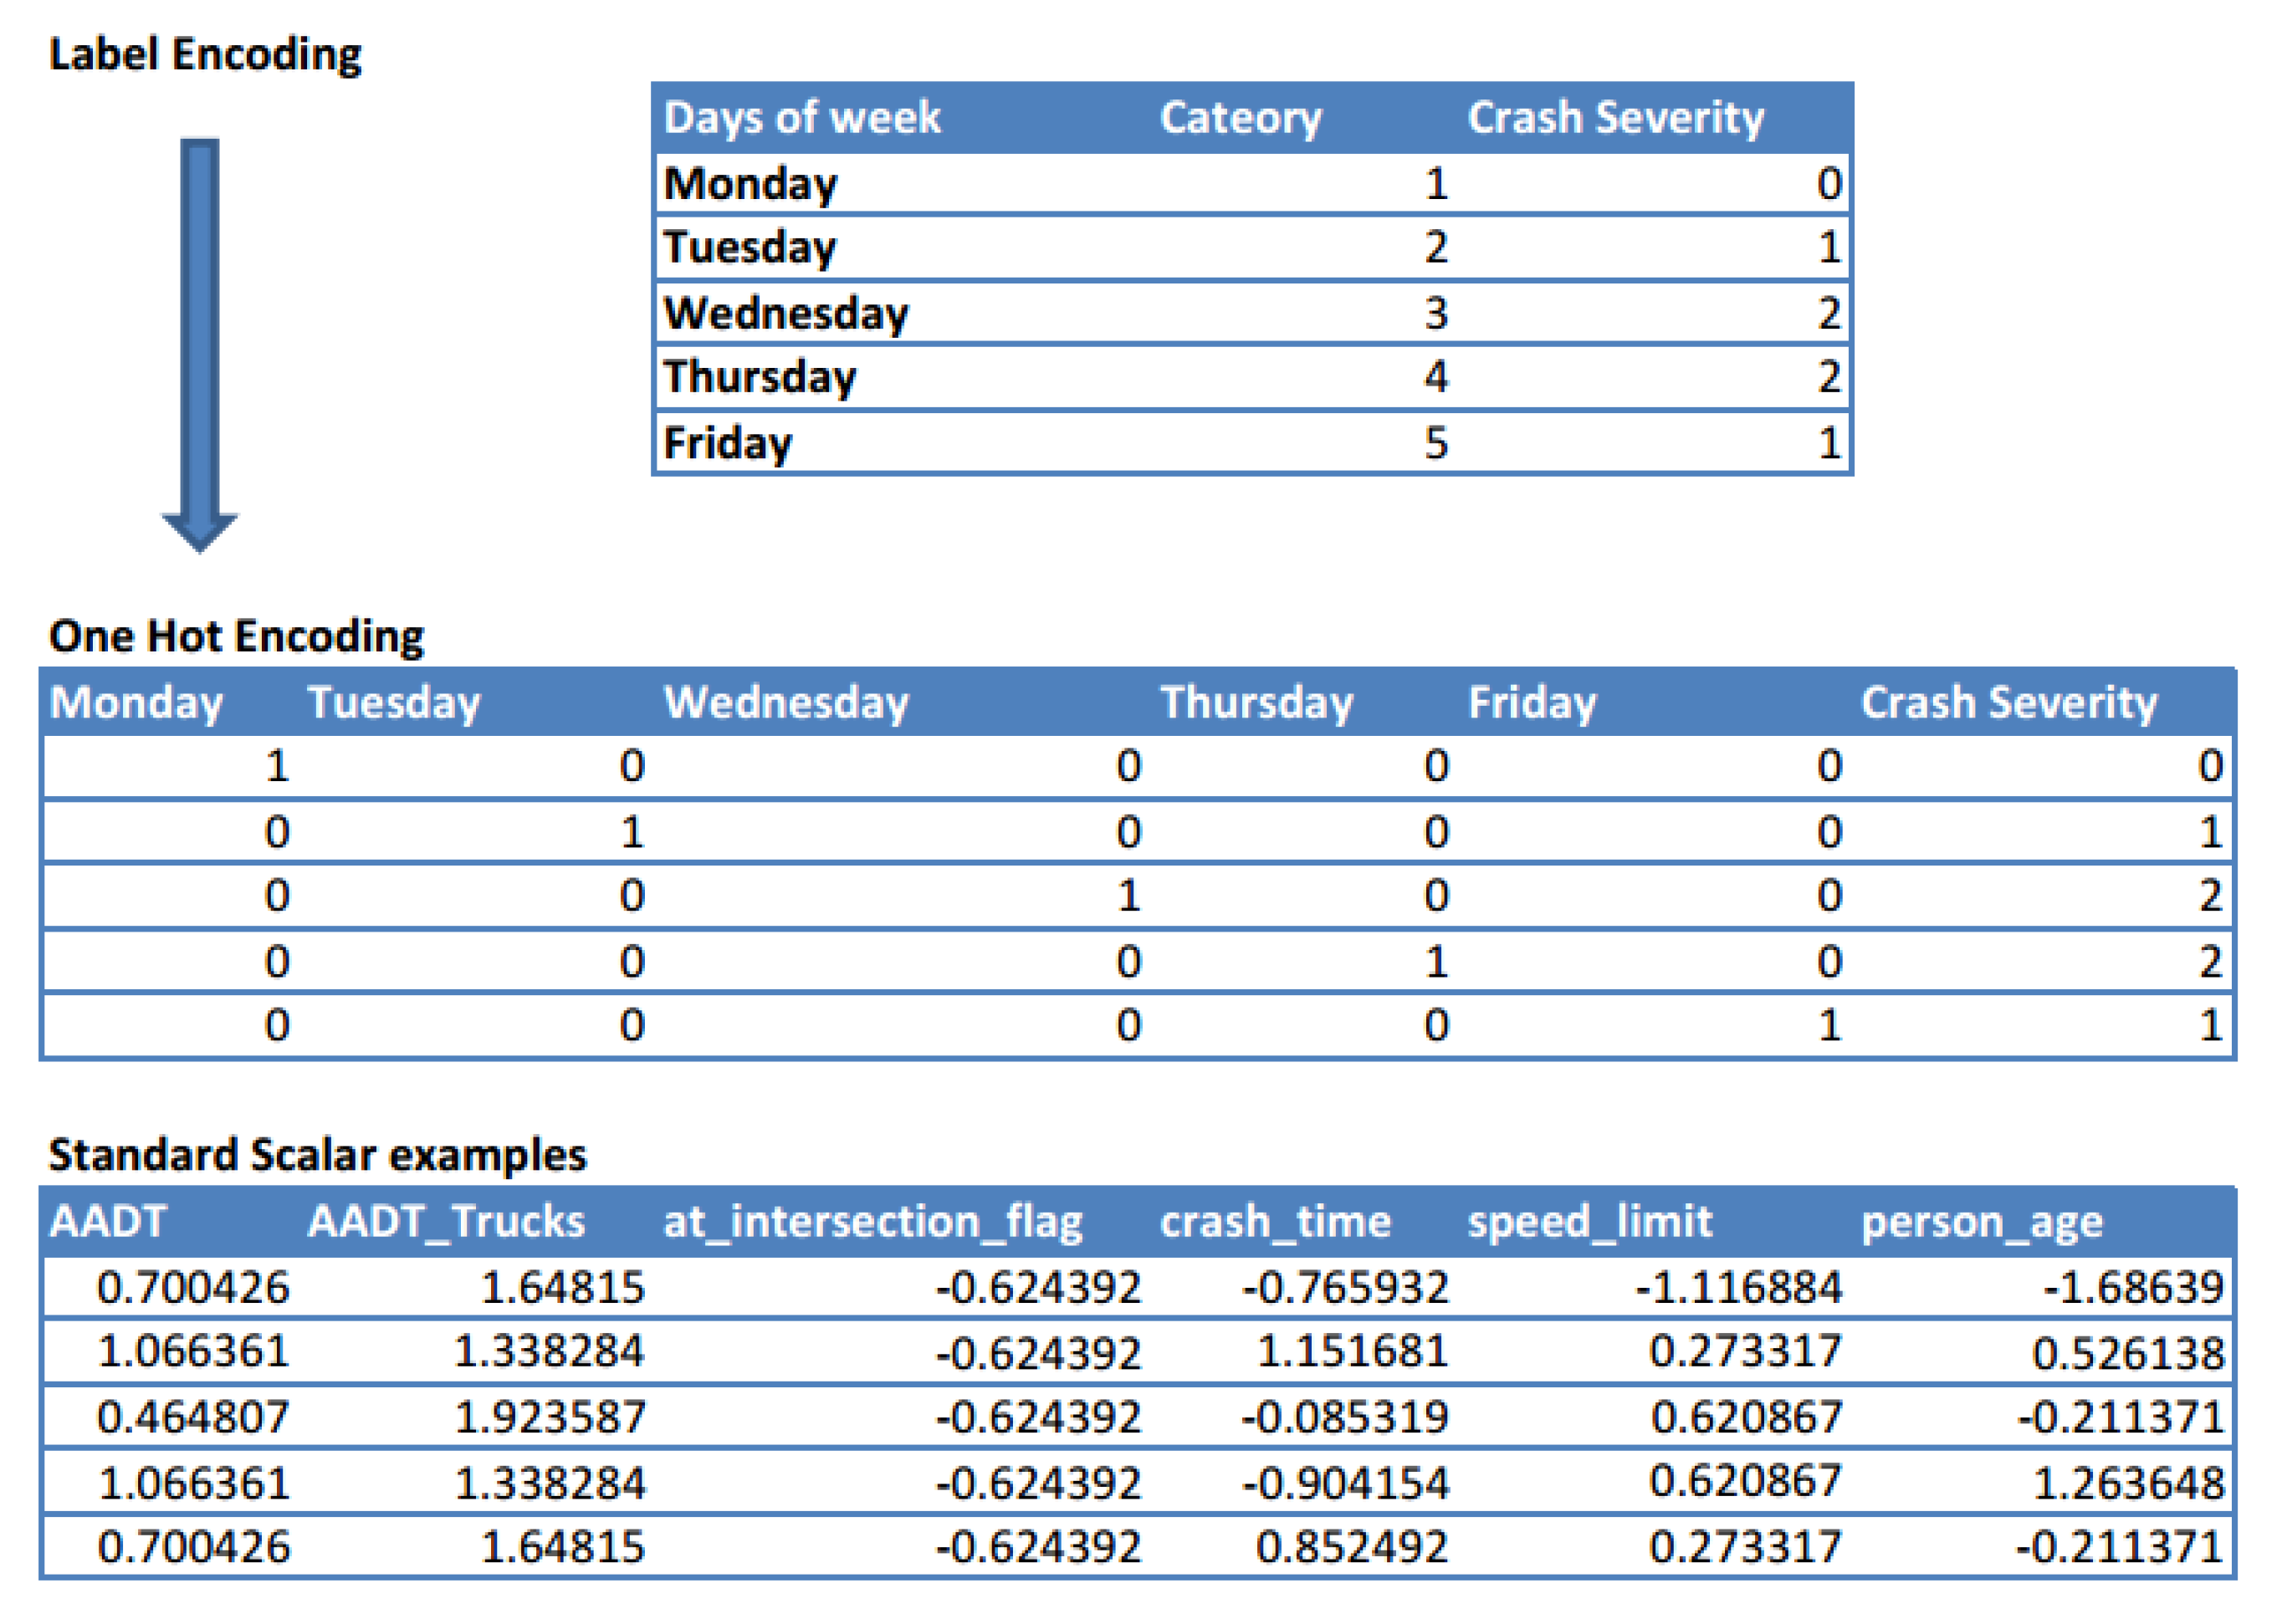This screenshot has height=1624, width=2282.
Task: Select the Wednesday row label cell
Action: tap(786, 314)
